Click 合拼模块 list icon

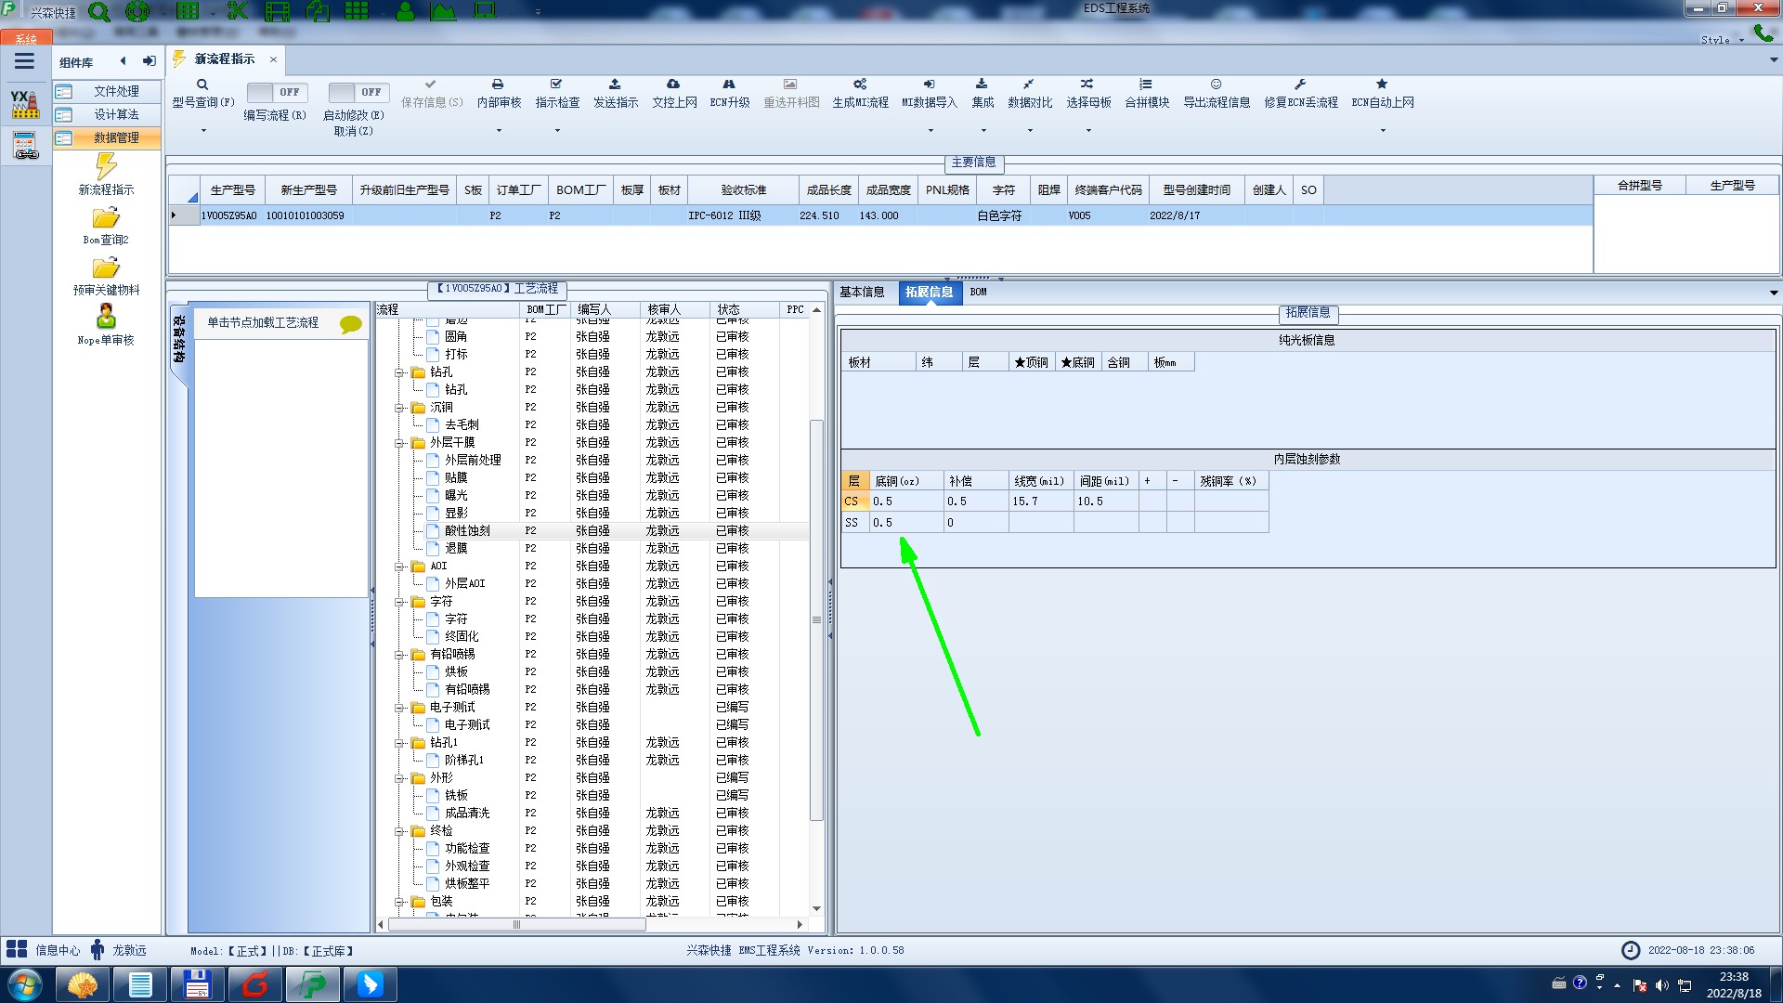pos(1146,85)
